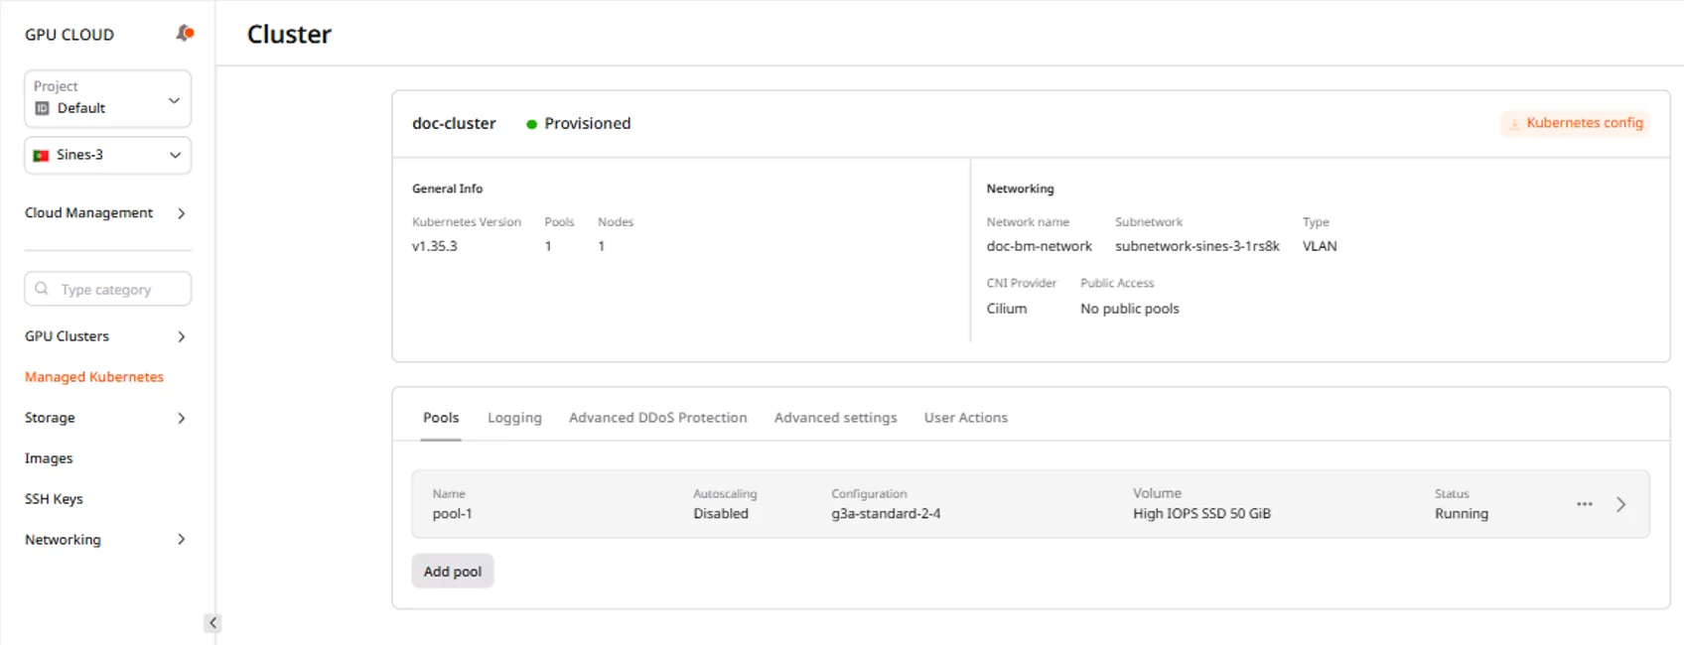Click the Disabled autoscaling value
The width and height of the screenshot is (1684, 645).
coord(721,514)
